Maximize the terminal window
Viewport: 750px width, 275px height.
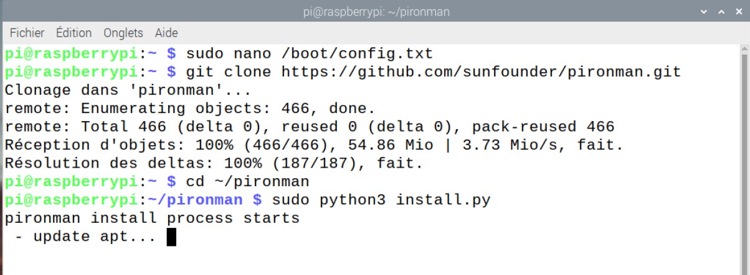coord(721,12)
